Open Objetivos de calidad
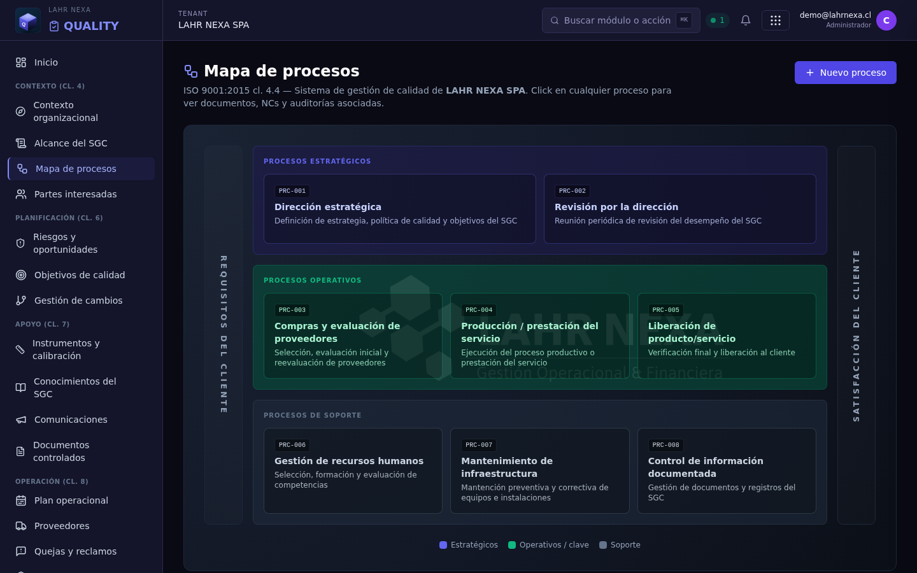The image size is (917, 573). point(81,275)
